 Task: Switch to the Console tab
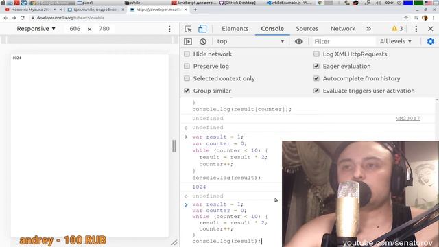272,29
